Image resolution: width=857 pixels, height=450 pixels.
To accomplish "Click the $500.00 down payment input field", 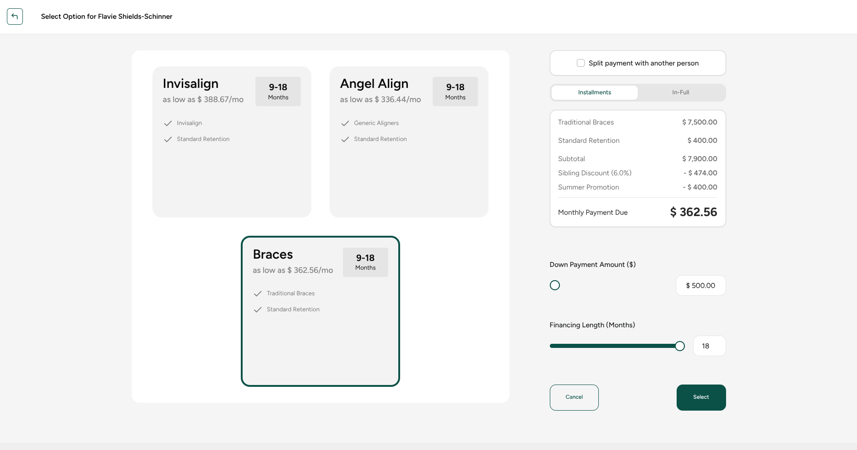I will point(700,285).
